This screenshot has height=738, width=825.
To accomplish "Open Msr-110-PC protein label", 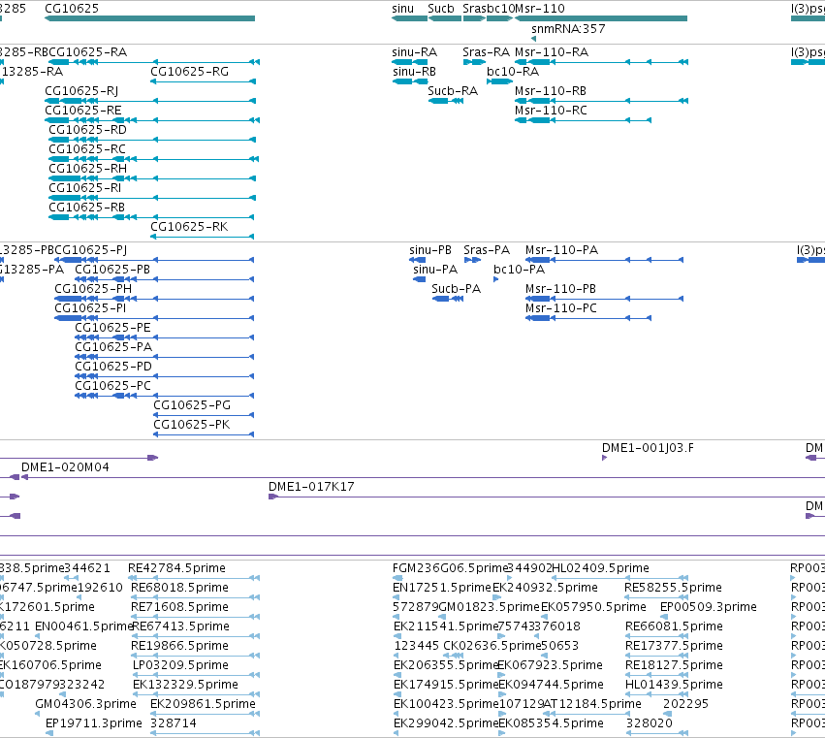I will [x=561, y=308].
